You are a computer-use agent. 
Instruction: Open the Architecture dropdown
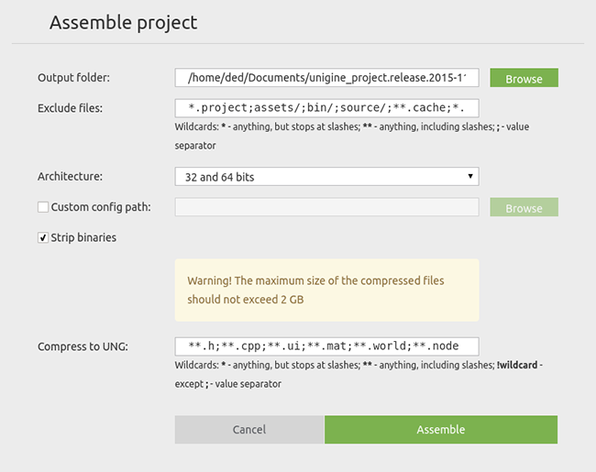pos(327,177)
